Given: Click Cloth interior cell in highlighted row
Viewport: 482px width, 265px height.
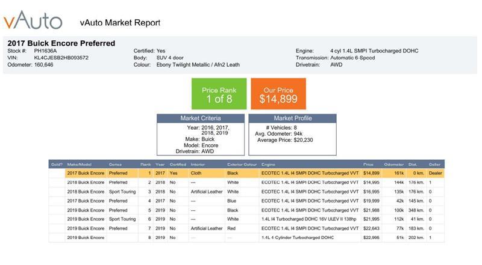Looking at the screenshot, I should 196,173.
